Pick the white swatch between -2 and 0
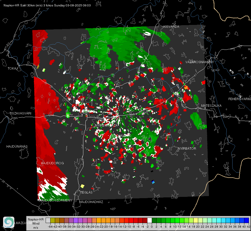 (149, 220)
